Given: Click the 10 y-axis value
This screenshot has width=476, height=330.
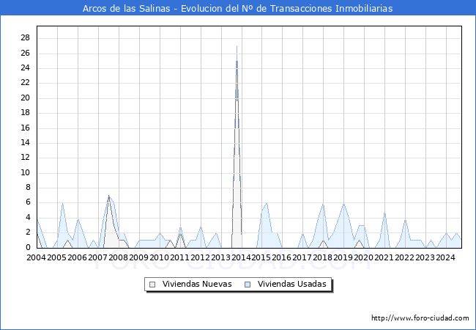Looking at the screenshot, I should [x=26, y=172].
